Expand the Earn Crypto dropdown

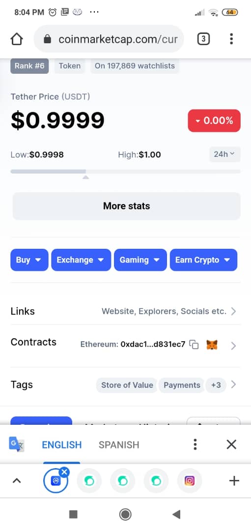pyautogui.click(x=203, y=260)
